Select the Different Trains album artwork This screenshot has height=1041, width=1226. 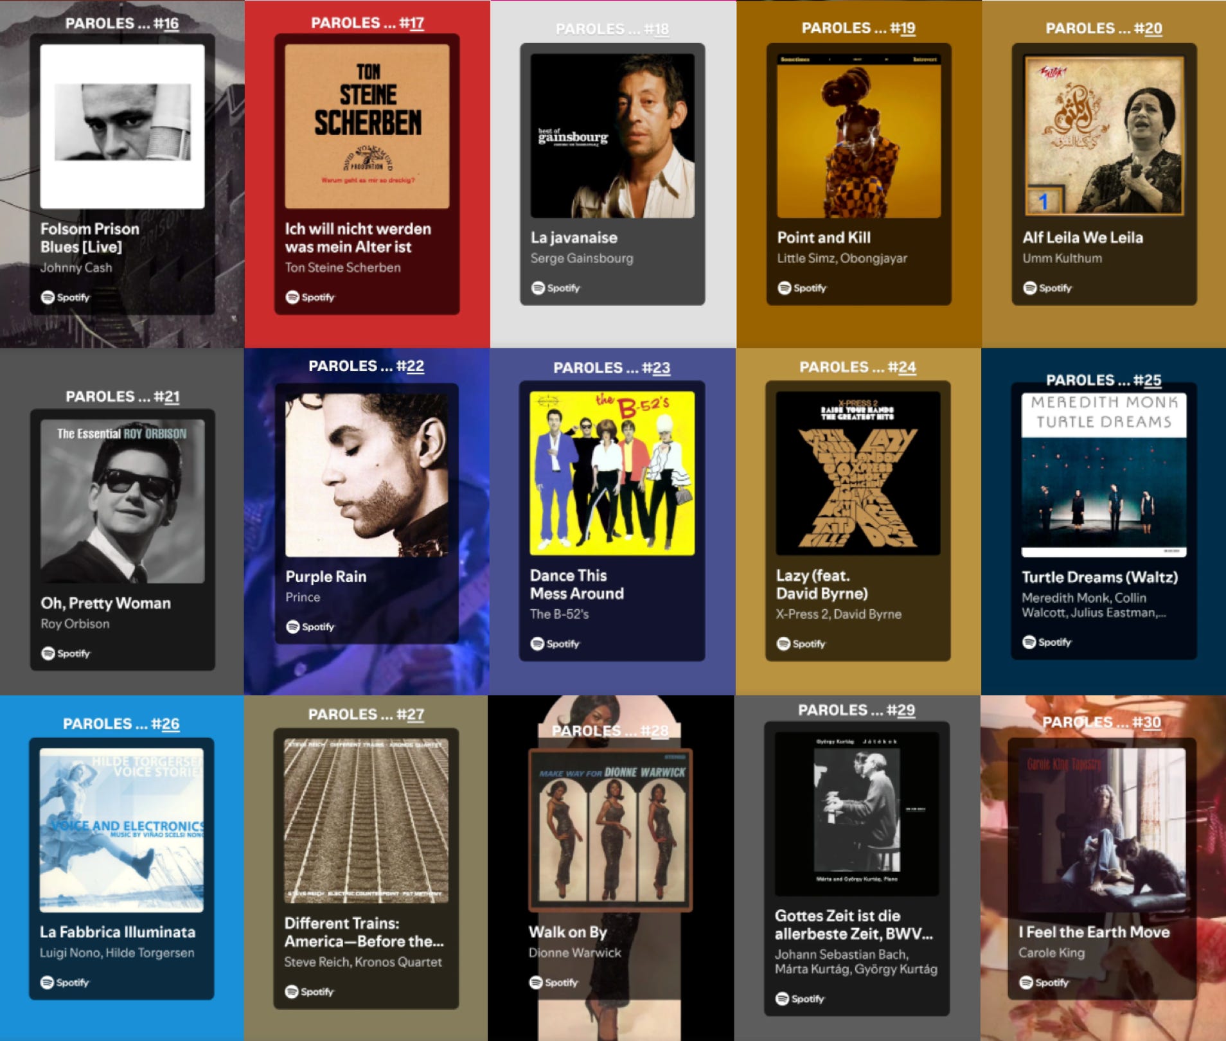[x=366, y=820]
